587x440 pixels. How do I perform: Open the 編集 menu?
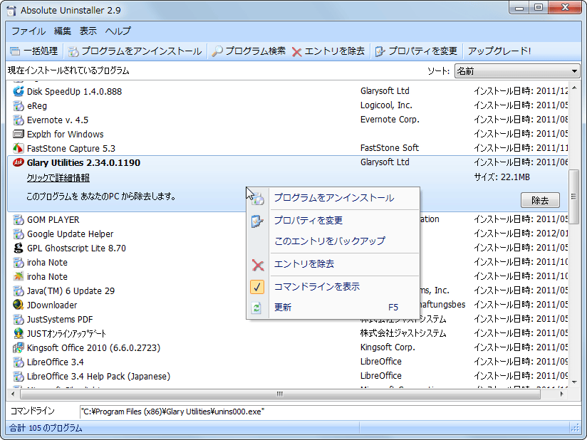coord(63,31)
